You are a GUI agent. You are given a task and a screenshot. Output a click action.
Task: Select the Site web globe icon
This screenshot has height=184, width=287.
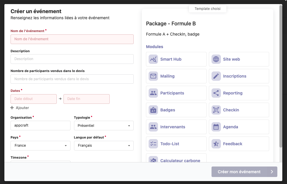tap(216, 59)
